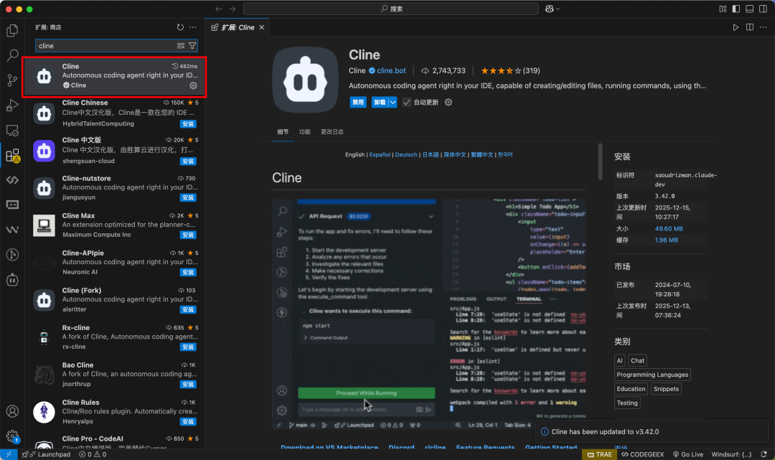
Task: Open the 1.96 MB cache link
Action: click(666, 240)
